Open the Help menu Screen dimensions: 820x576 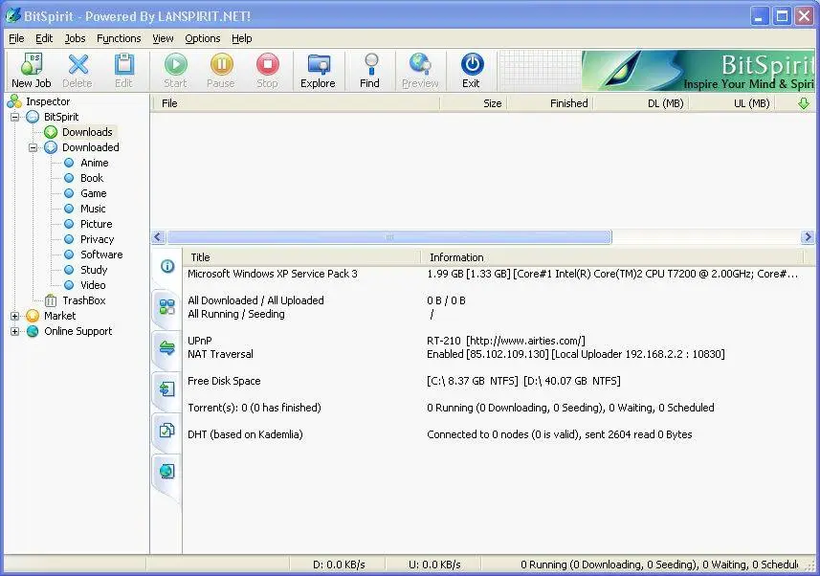[x=242, y=38]
